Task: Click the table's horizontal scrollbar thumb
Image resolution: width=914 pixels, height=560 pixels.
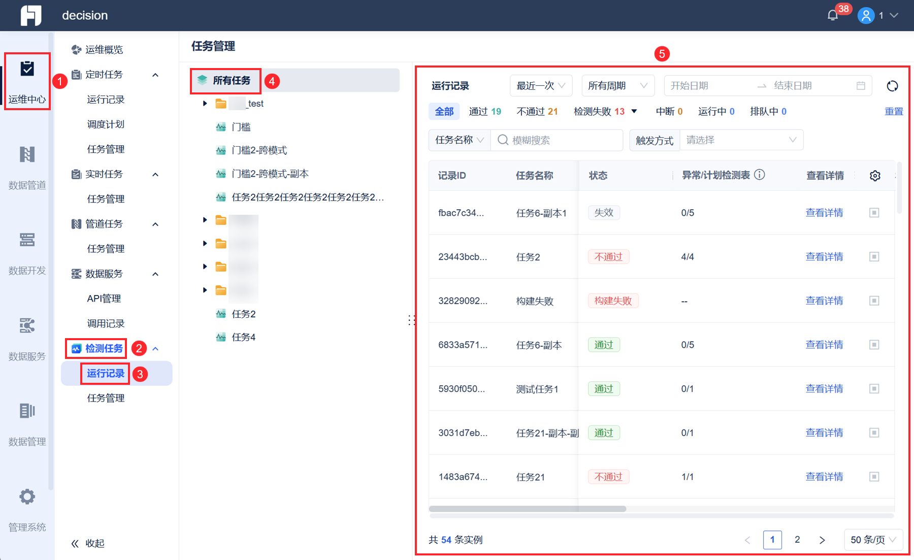Action: [528, 509]
